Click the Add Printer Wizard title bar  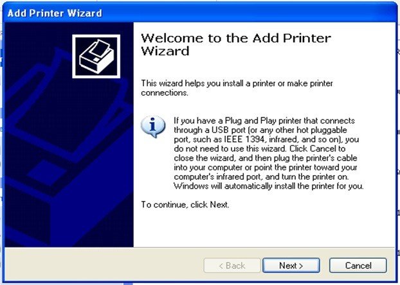click(200, 13)
